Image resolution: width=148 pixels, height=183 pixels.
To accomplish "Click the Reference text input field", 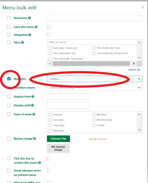I will (x=95, y=18).
